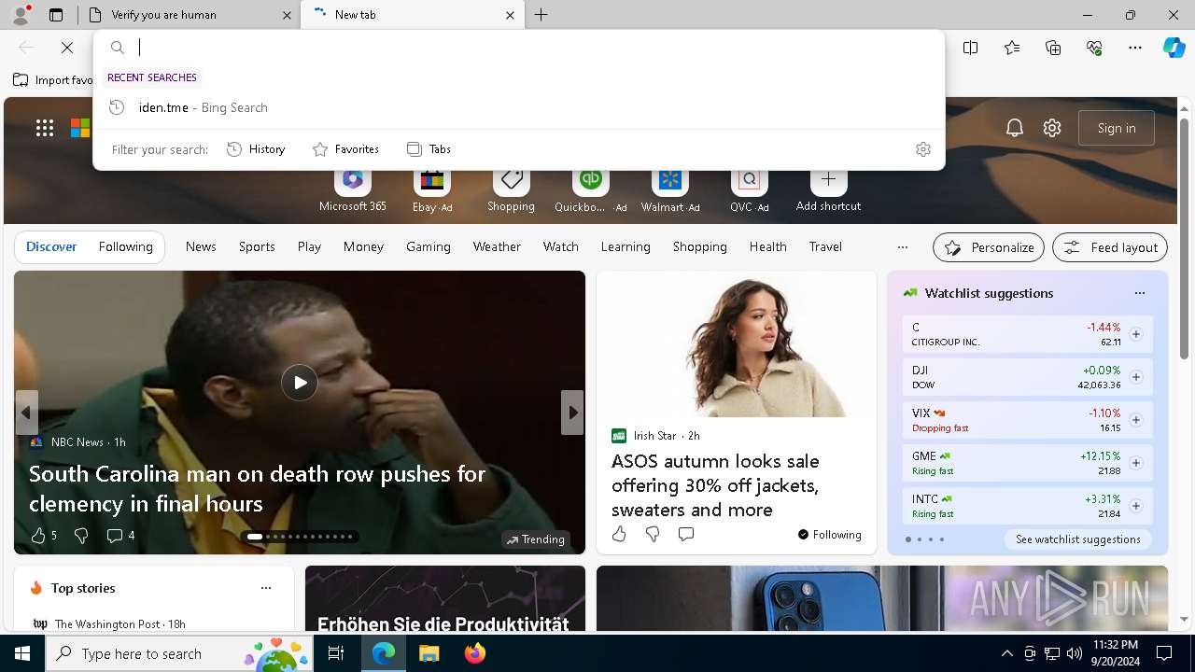Like the ASOS autumn article
This screenshot has width=1195, height=672.
click(619, 534)
